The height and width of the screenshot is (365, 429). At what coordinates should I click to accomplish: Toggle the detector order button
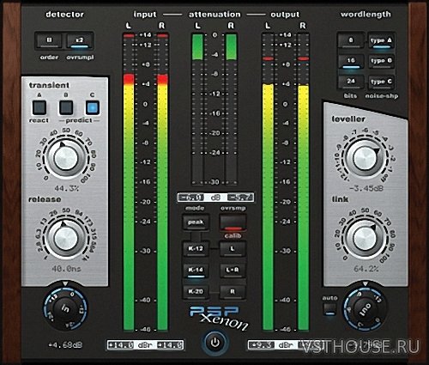point(50,41)
